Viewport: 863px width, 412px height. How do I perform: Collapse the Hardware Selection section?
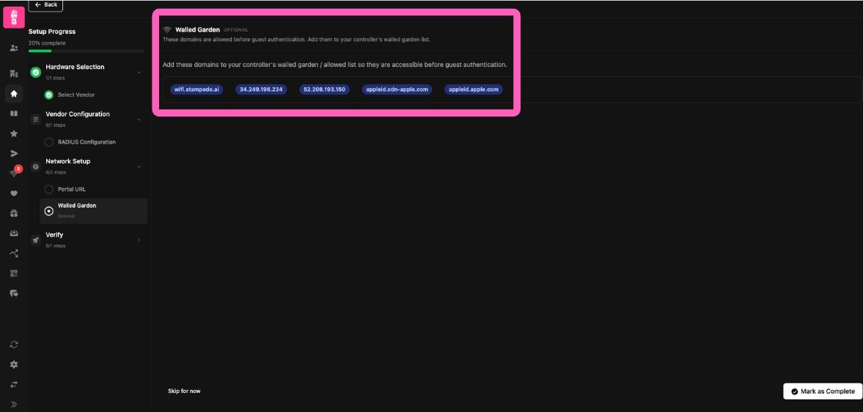139,72
